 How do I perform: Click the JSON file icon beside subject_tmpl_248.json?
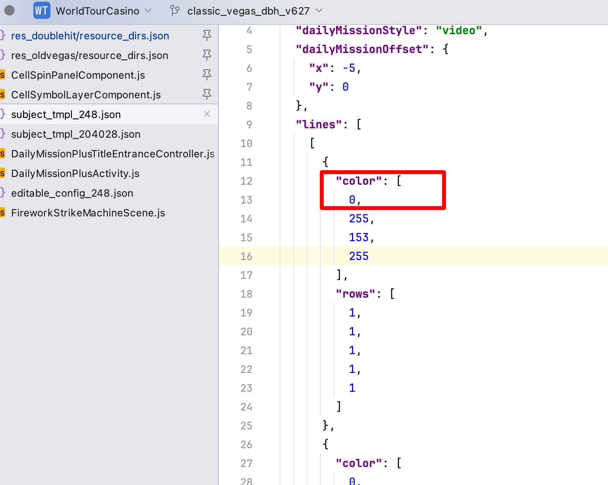point(3,114)
